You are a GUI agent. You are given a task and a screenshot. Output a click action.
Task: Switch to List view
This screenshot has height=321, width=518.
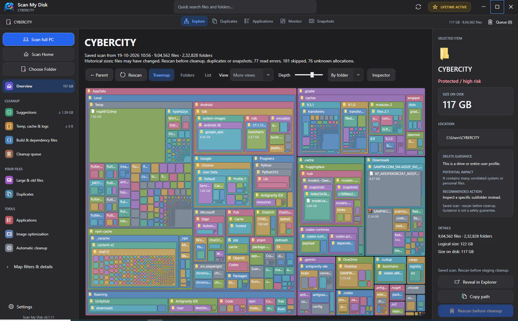(x=208, y=75)
